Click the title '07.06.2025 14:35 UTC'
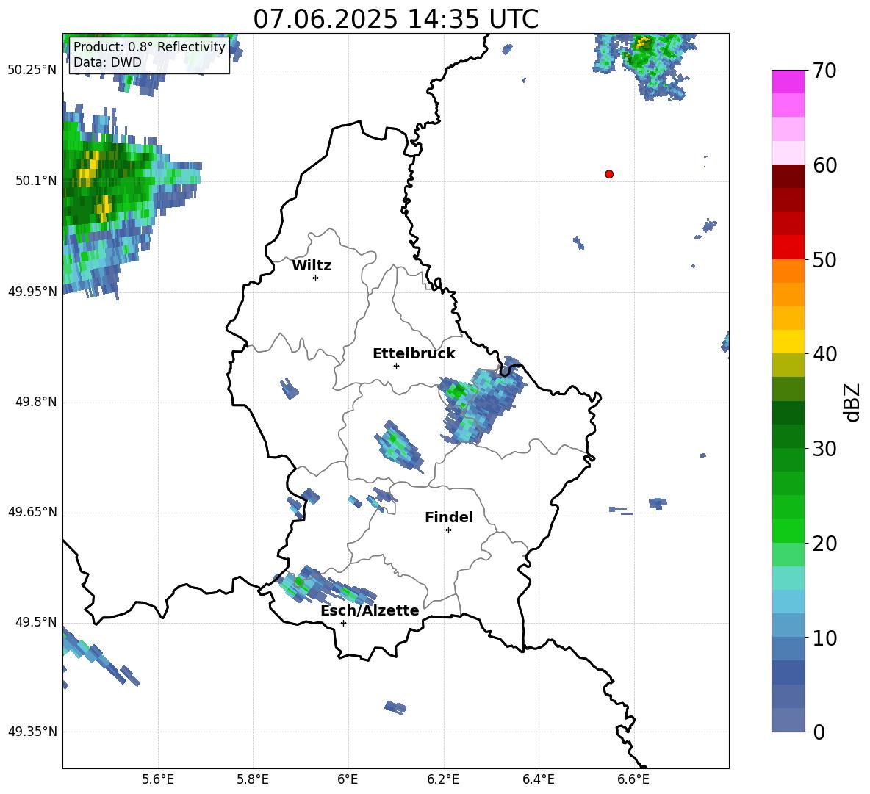The image size is (870, 794). 395,19
